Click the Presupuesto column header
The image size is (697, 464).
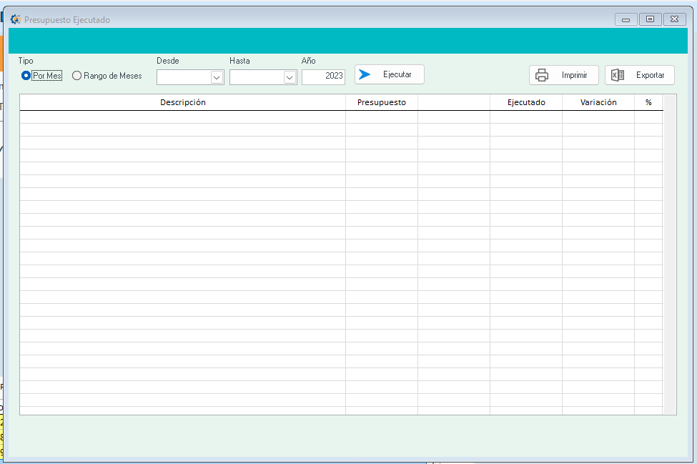point(381,102)
